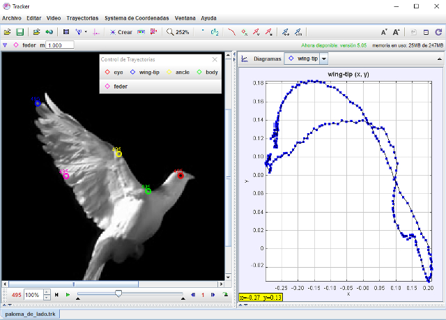Image resolution: width=446 pixels, height=320 pixels.
Task: Toggle the ancle track button
Action: (178, 72)
